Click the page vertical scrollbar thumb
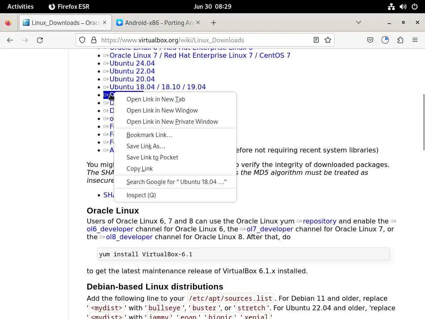The width and height of the screenshot is (425, 319). coord(424,122)
